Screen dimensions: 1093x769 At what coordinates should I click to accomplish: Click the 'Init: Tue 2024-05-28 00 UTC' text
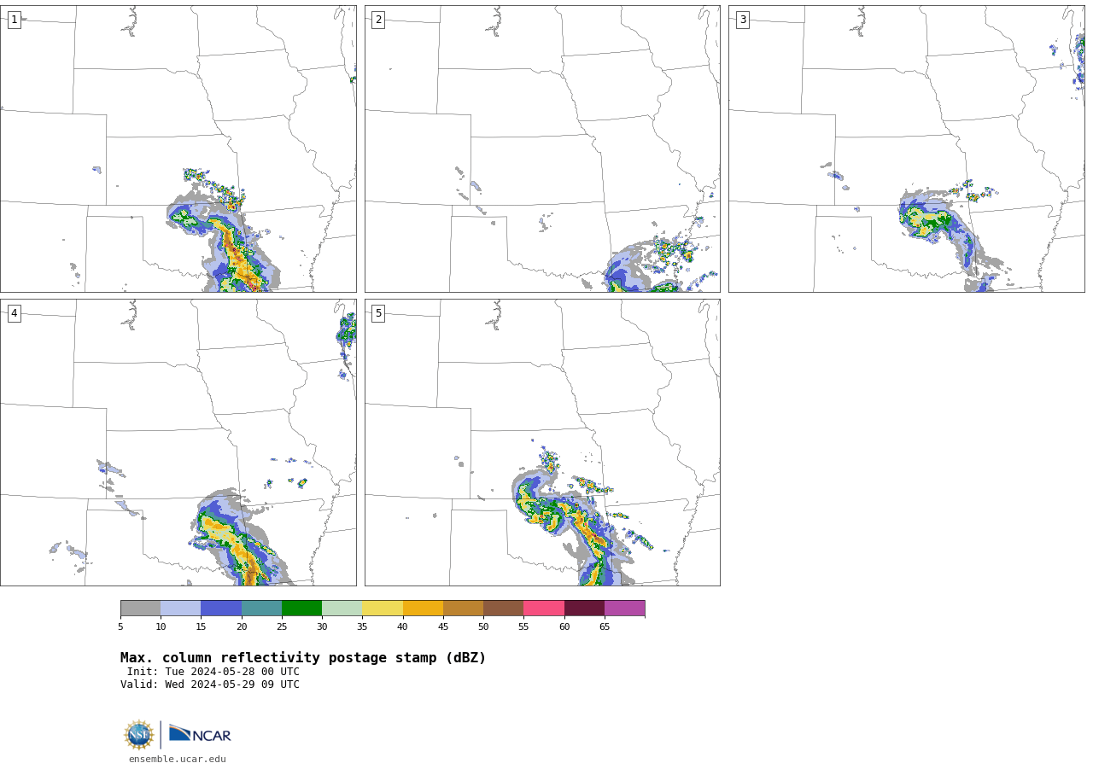coord(213,672)
